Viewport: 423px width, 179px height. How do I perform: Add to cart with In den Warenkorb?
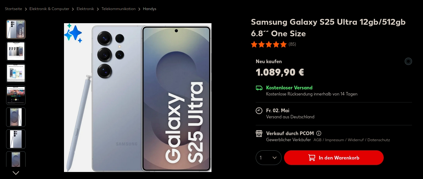334,158
